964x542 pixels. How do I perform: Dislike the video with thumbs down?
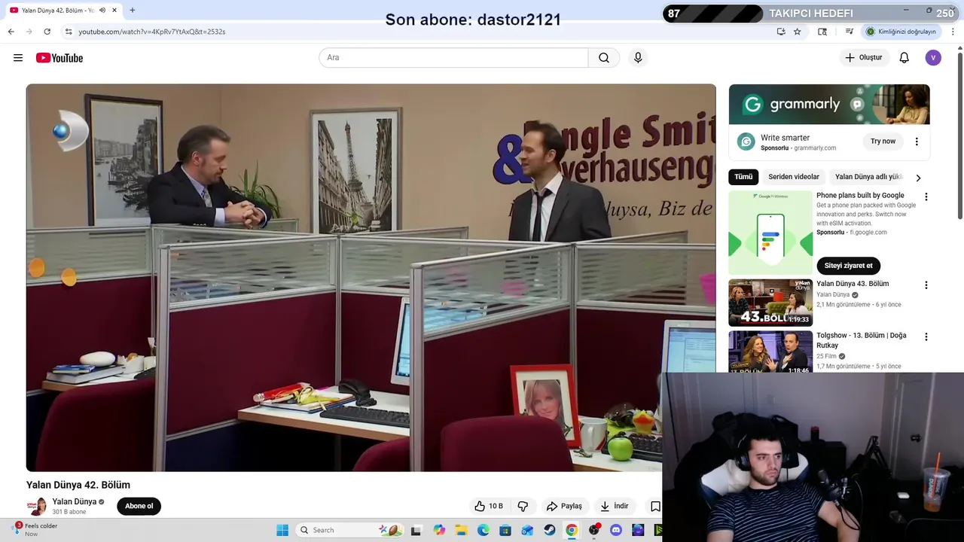click(x=523, y=506)
